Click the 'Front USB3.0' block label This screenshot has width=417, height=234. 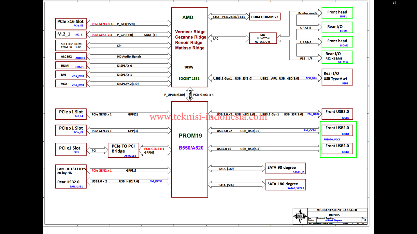pos(337,111)
